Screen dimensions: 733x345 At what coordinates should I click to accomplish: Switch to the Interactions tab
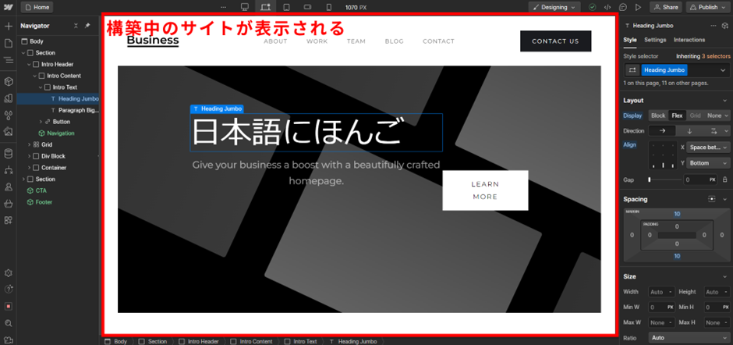tap(689, 40)
